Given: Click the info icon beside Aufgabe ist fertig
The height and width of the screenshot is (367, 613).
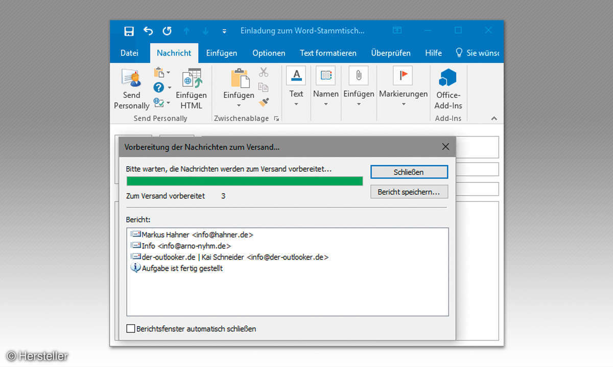Looking at the screenshot, I should pyautogui.click(x=135, y=268).
